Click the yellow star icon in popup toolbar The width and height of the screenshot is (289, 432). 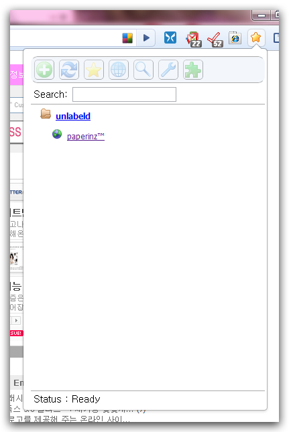pyautogui.click(x=94, y=70)
